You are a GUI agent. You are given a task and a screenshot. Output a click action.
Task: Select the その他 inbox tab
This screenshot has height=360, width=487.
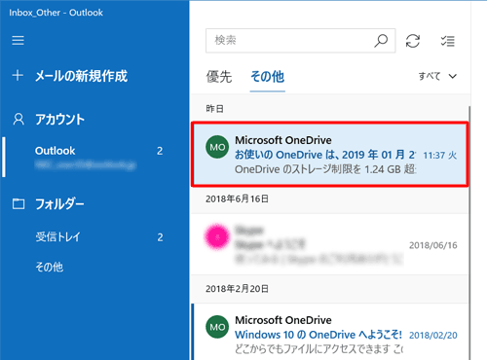[x=267, y=77]
